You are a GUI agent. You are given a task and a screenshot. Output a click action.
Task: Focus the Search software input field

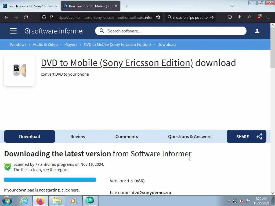click(171, 31)
